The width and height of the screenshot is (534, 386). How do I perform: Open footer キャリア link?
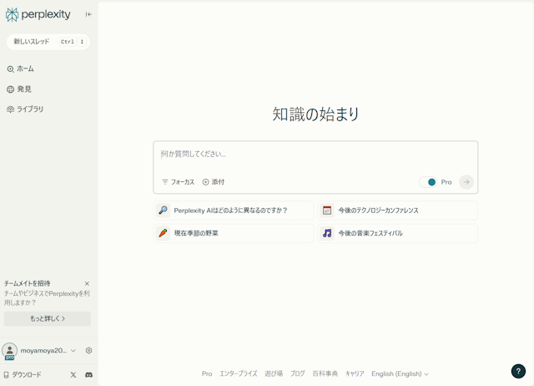355,373
